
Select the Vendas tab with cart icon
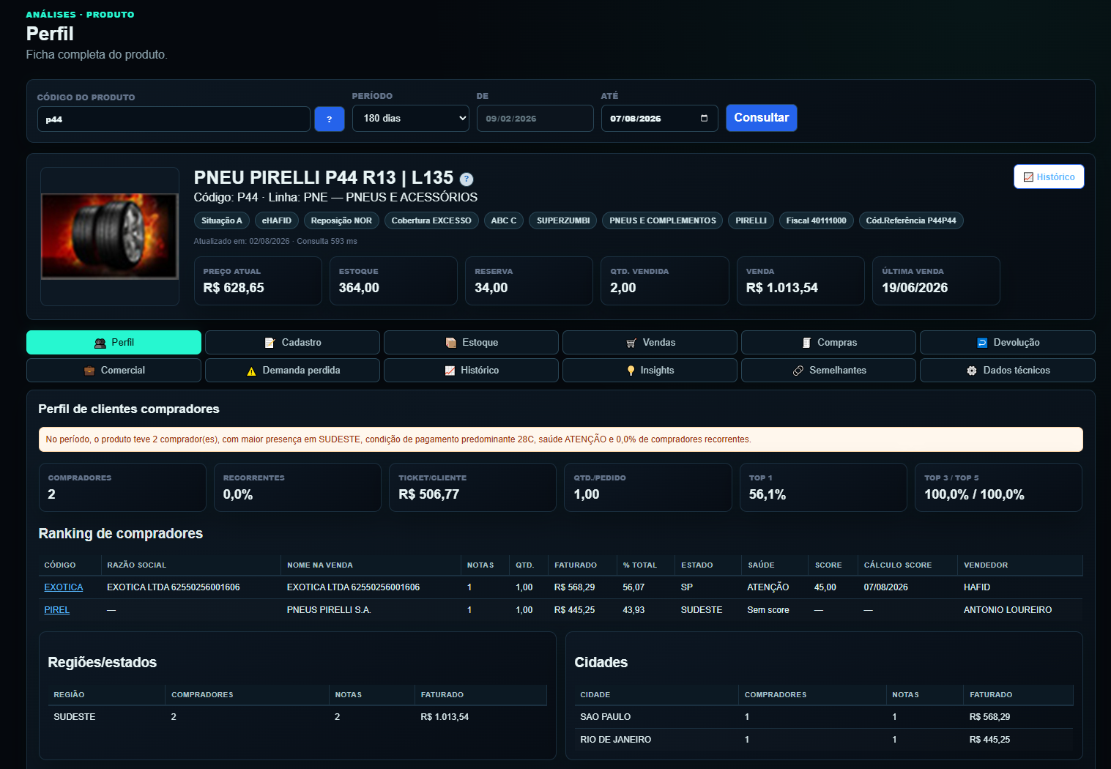[x=650, y=343]
